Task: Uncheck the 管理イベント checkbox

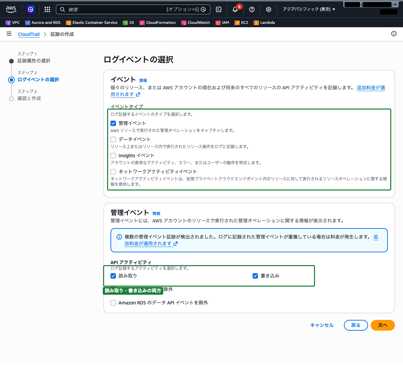Action: click(113, 123)
